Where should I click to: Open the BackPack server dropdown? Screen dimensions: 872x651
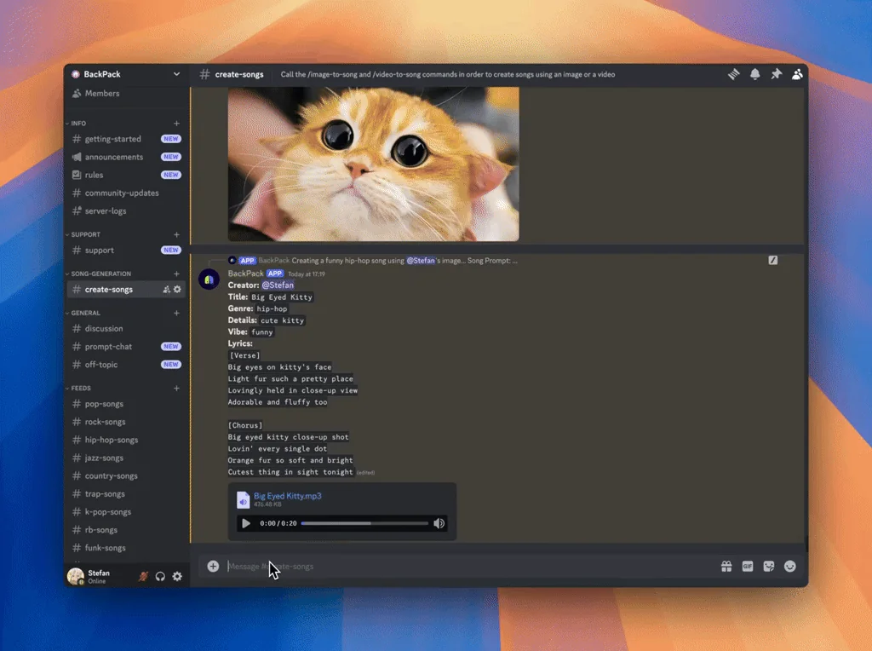[125, 74]
